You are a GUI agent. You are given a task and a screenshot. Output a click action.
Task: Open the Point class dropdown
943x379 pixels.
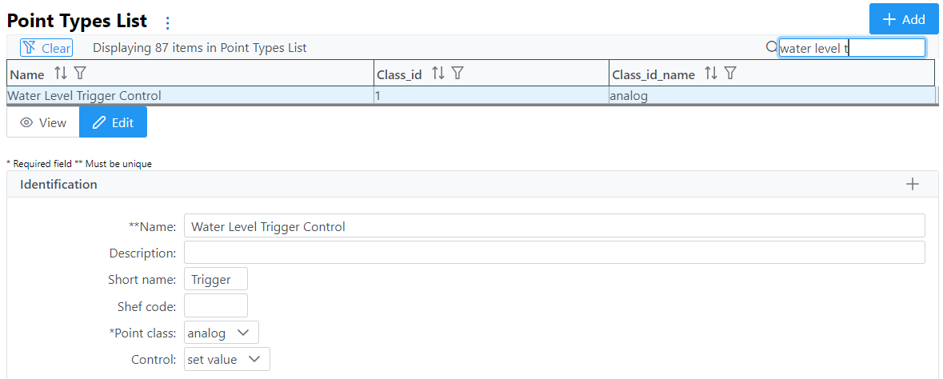[x=221, y=333]
